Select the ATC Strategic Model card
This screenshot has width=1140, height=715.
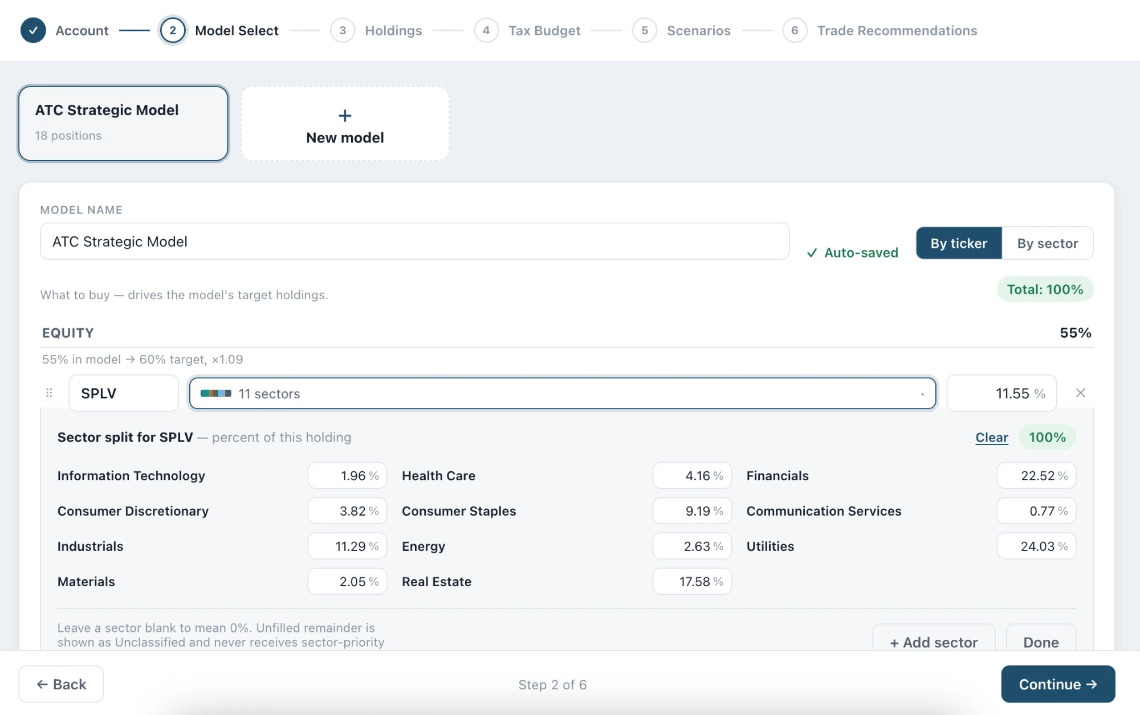(123, 124)
